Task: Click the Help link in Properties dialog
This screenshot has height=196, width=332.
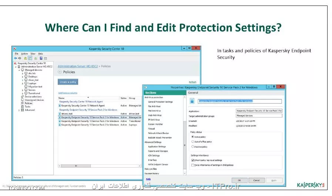Action: pyautogui.click(x=148, y=179)
